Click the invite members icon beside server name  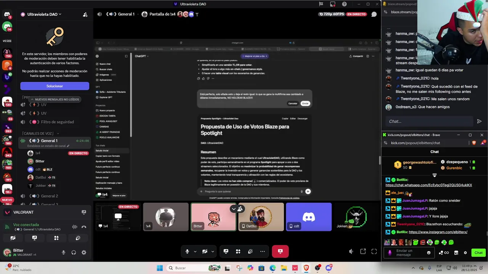tap(85, 14)
